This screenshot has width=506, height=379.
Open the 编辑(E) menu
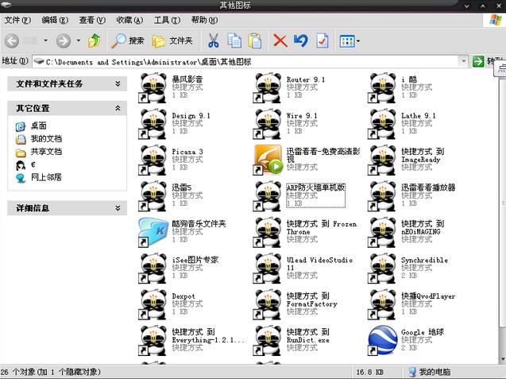(x=55, y=21)
